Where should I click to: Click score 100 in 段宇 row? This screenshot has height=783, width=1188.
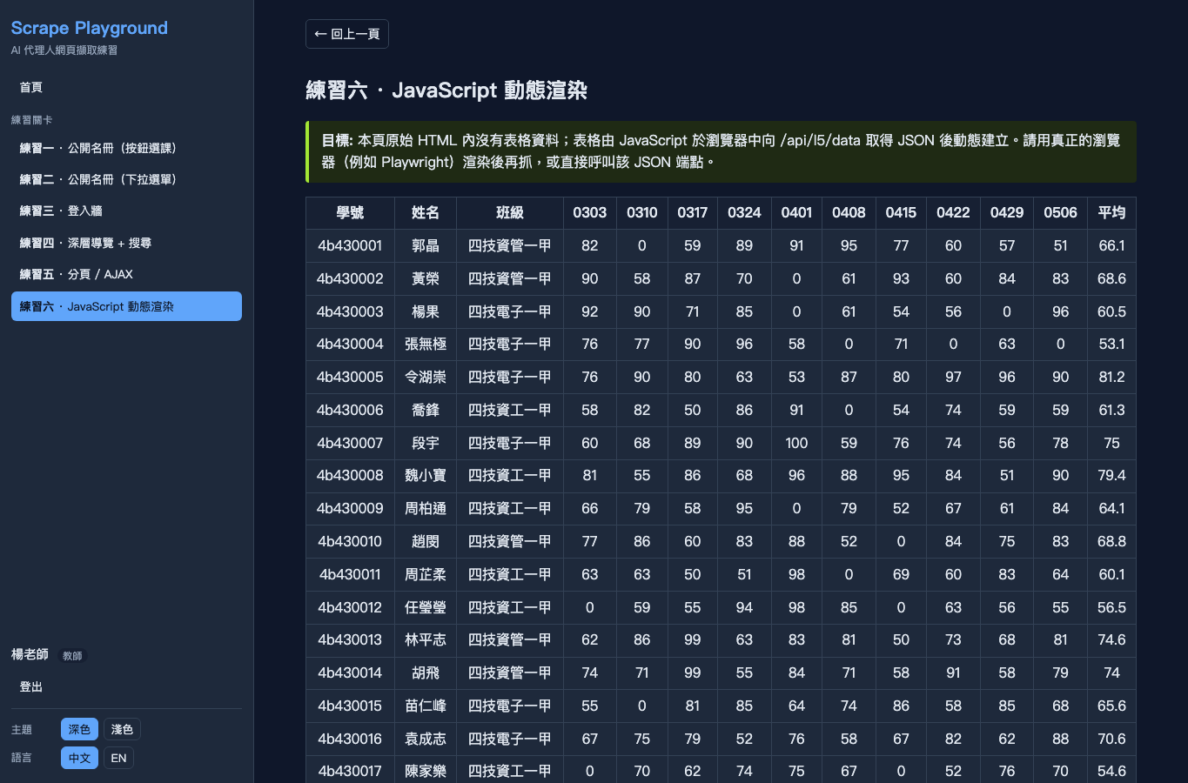tap(796, 443)
